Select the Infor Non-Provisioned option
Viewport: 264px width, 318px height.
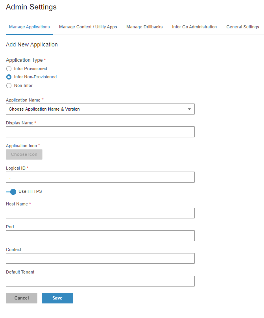point(9,77)
